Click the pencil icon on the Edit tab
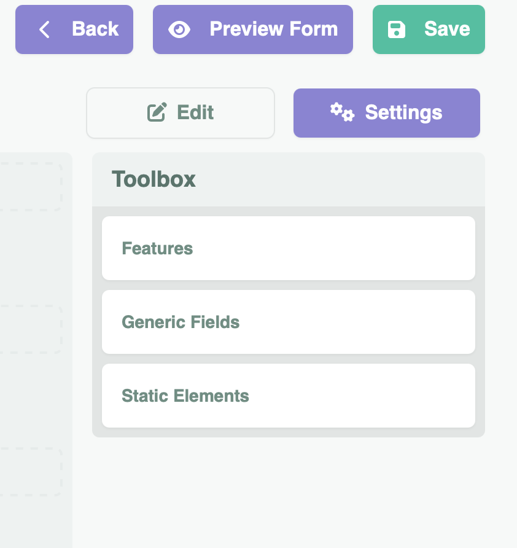Screen dimensions: 517x548 click(x=157, y=113)
